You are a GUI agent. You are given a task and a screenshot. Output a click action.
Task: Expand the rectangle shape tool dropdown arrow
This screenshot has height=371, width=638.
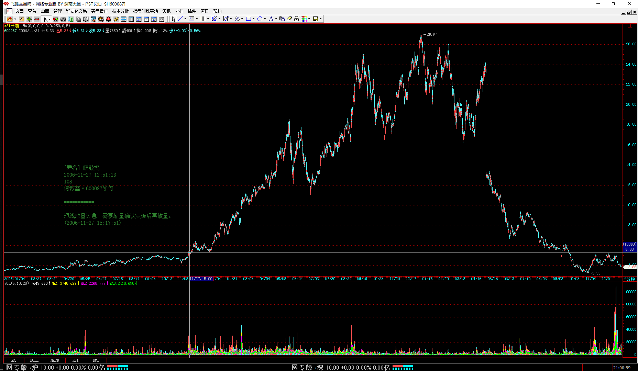(254, 19)
